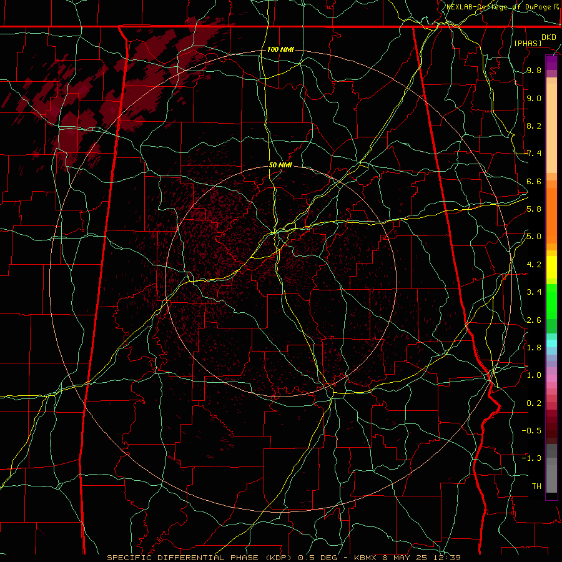This screenshot has width=562, height=562.
Task: Click the 1.0 legend value
Action: point(534,375)
